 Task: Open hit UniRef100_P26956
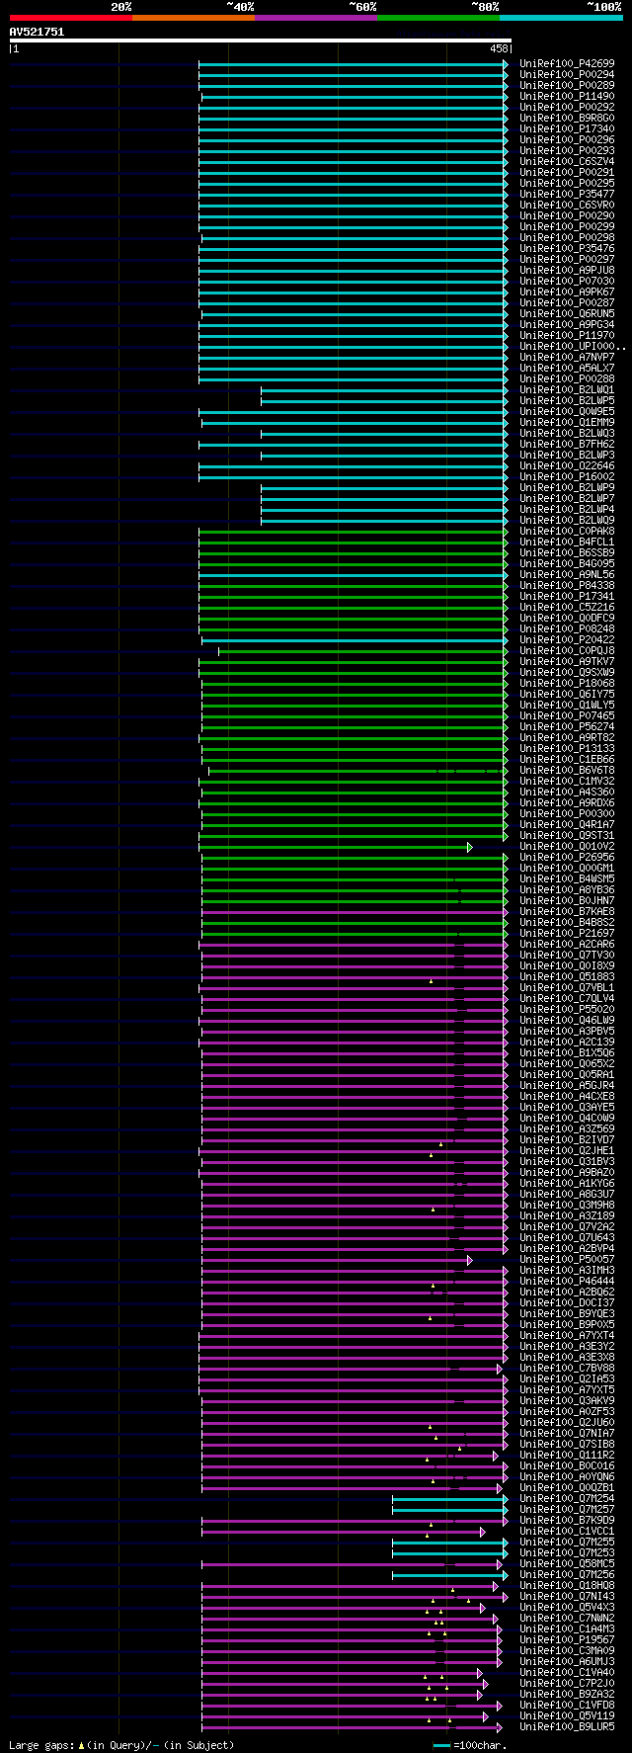pyautogui.click(x=567, y=858)
